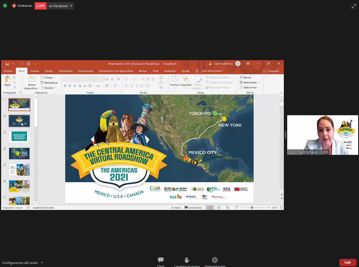Image resolution: width=359 pixels, height=267 pixels.
Task: Toggle text shadow formatting
Action: (x=80, y=86)
